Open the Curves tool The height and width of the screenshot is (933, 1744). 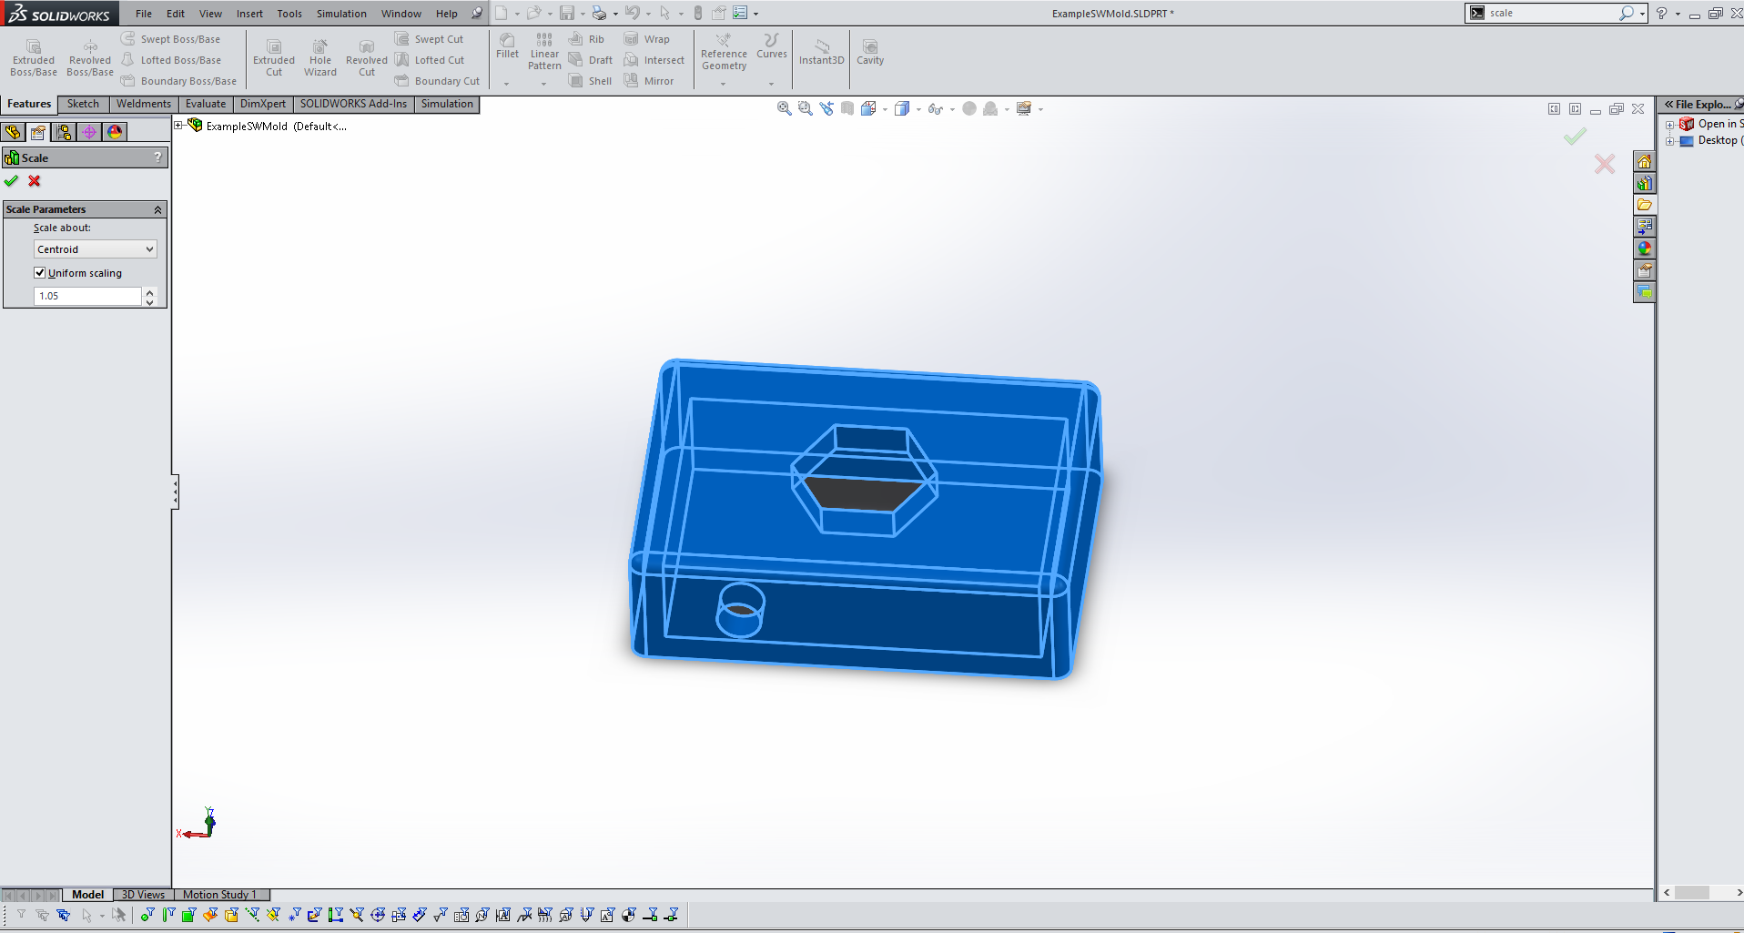pyautogui.click(x=771, y=46)
